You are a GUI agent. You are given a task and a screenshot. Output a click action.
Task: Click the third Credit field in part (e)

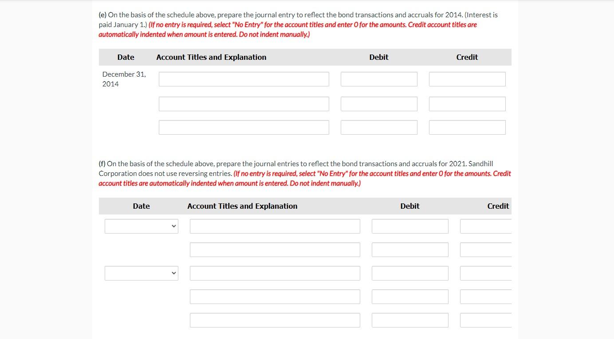tap(467, 127)
